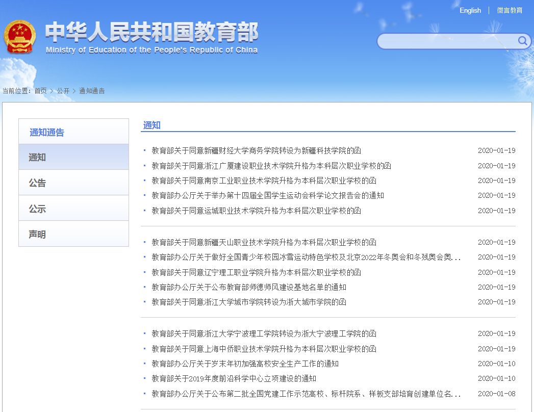Open the 2019年度前沿科学中心立项建设 notice

point(232,378)
